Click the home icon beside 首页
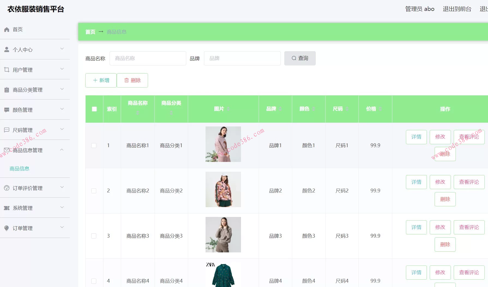 click(x=7, y=29)
